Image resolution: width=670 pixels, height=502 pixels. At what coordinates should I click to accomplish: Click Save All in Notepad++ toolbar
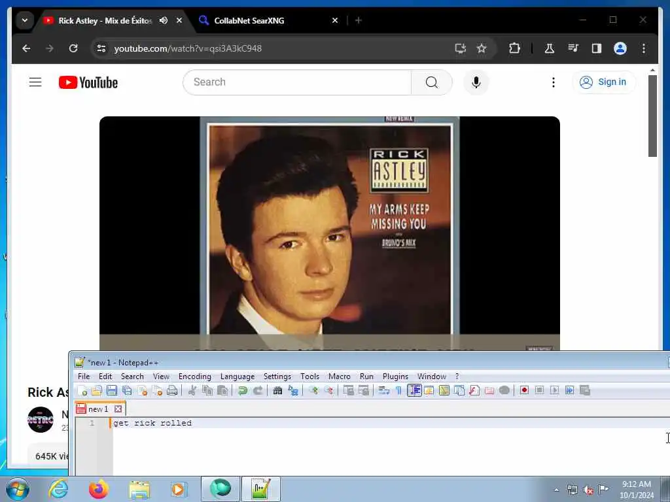click(127, 390)
